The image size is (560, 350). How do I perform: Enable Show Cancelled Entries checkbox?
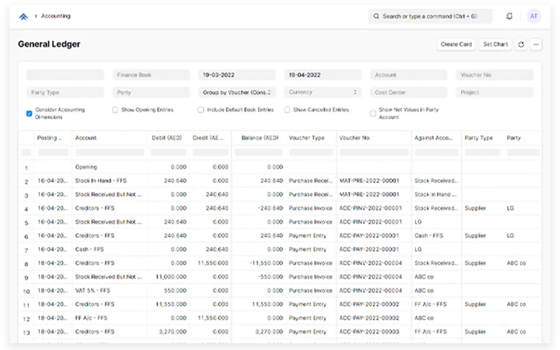(287, 110)
